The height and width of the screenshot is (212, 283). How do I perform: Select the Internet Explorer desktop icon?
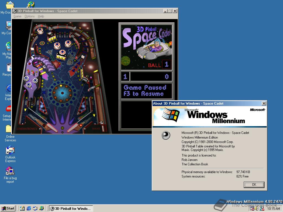[x=8, y=92]
